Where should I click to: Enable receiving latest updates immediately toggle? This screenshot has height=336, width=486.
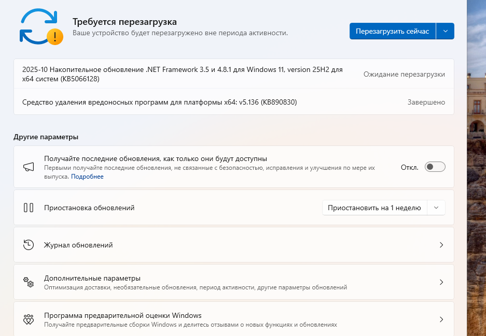(x=435, y=166)
